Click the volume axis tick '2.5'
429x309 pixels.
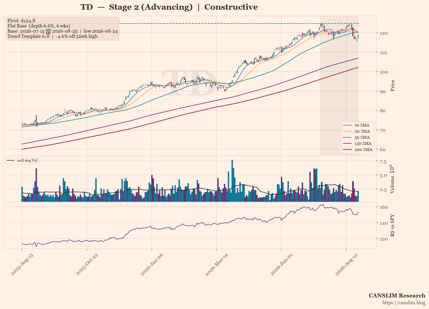383,189
